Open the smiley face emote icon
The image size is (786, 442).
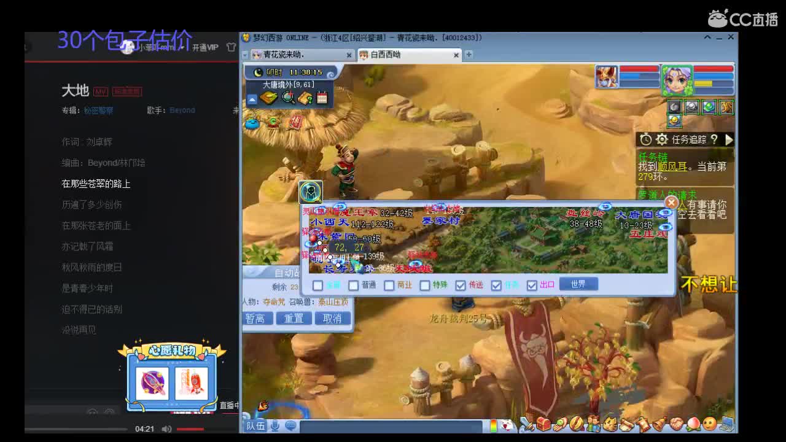tap(709, 424)
